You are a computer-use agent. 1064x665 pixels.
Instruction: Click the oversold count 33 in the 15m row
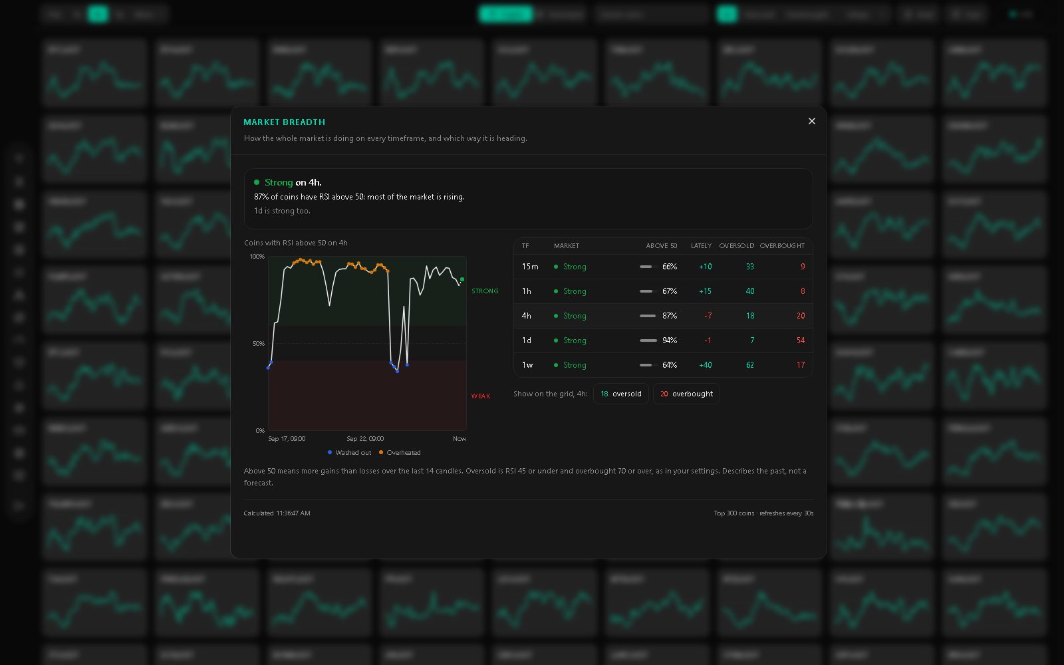750,267
